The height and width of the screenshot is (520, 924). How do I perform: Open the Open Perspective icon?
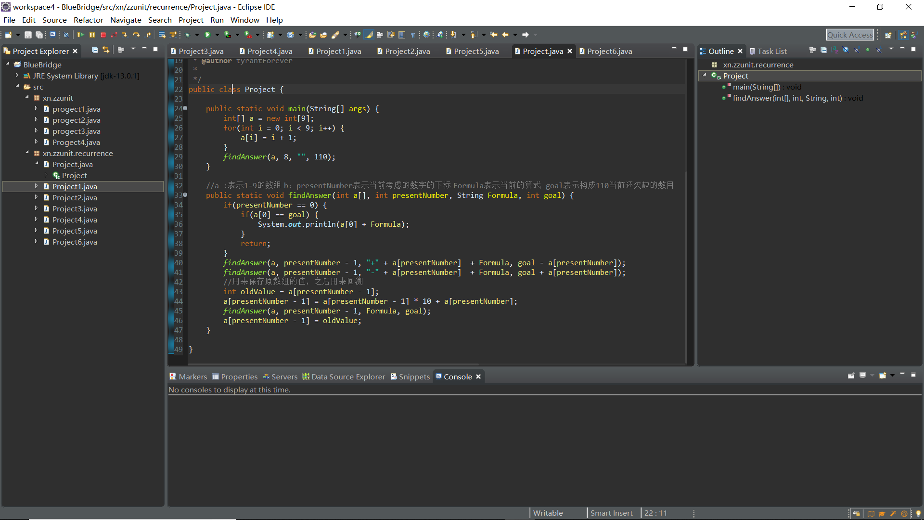tap(888, 35)
